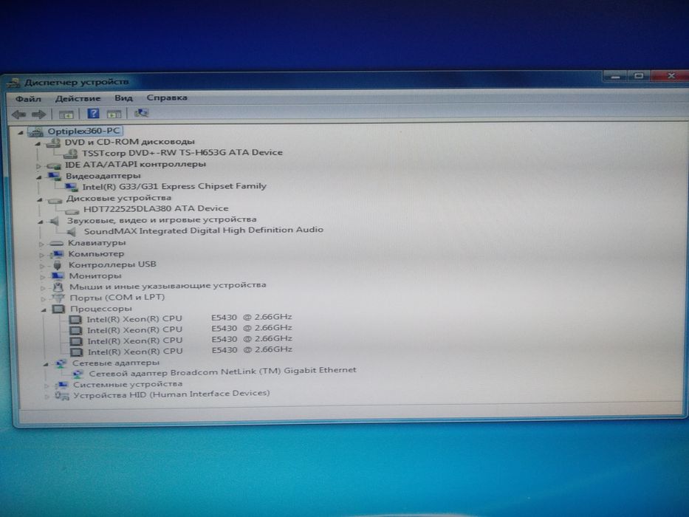The image size is (689, 517).
Task: Expand the Порты (COM и LPT) node
Action: coord(43,299)
